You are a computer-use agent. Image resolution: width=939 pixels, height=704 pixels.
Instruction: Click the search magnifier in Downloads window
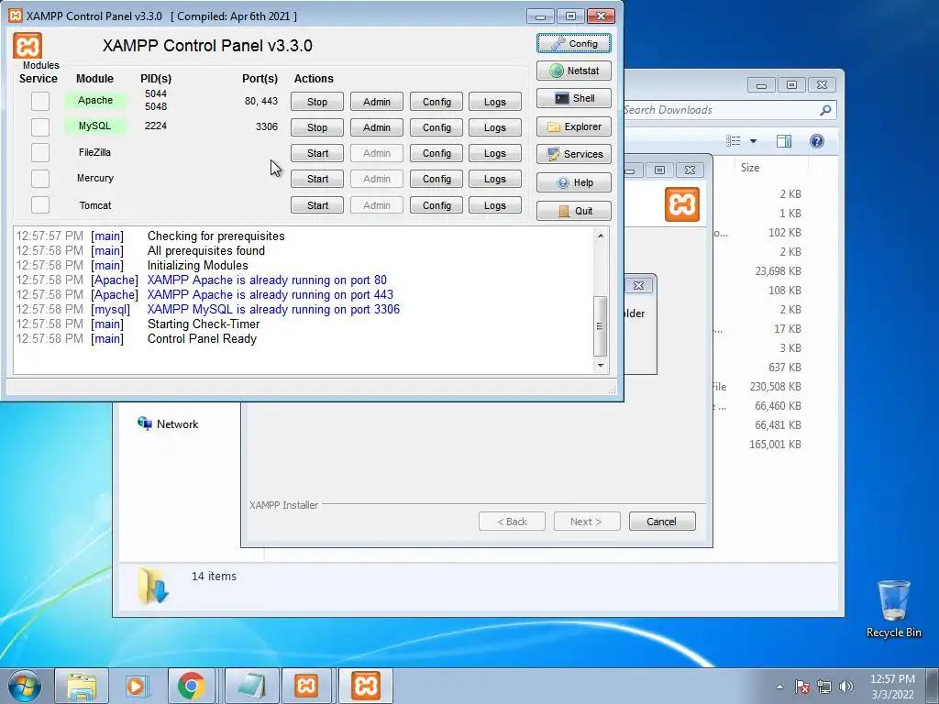pos(825,110)
